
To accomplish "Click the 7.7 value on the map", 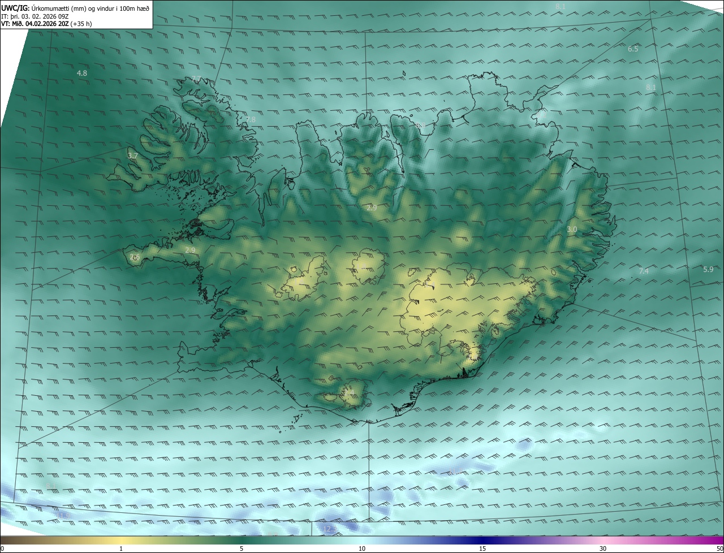I will pos(196,78).
